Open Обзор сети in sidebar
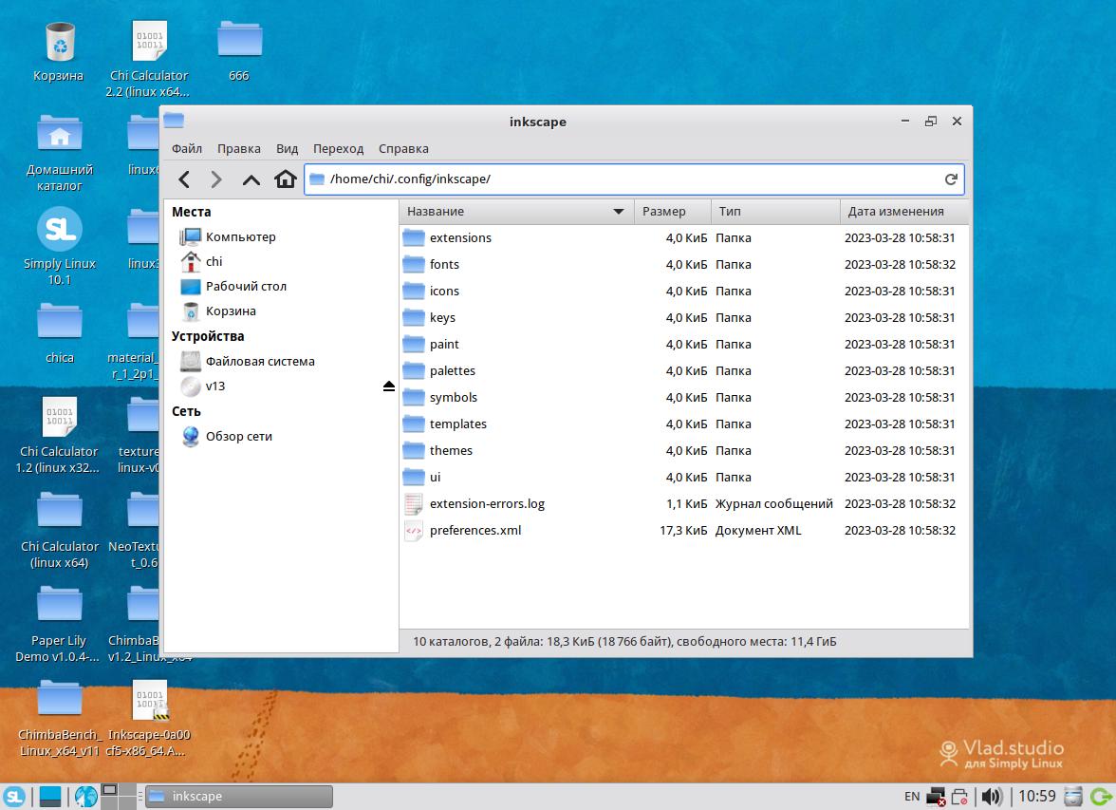 [238, 437]
